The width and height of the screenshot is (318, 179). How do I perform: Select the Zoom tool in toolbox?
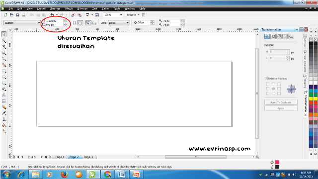(x=4, y=53)
